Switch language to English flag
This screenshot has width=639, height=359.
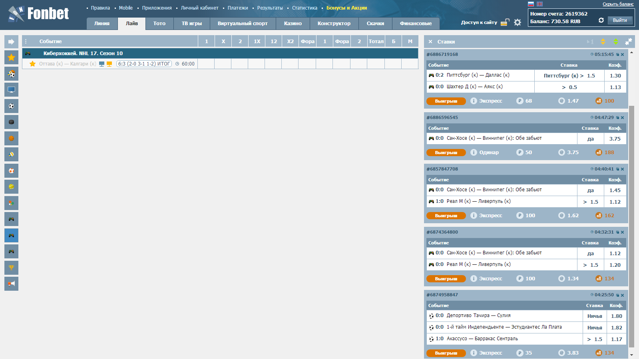tap(539, 4)
